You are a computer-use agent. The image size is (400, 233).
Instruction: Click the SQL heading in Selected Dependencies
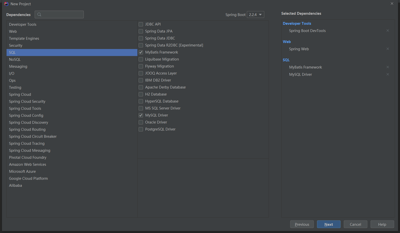[286, 60]
